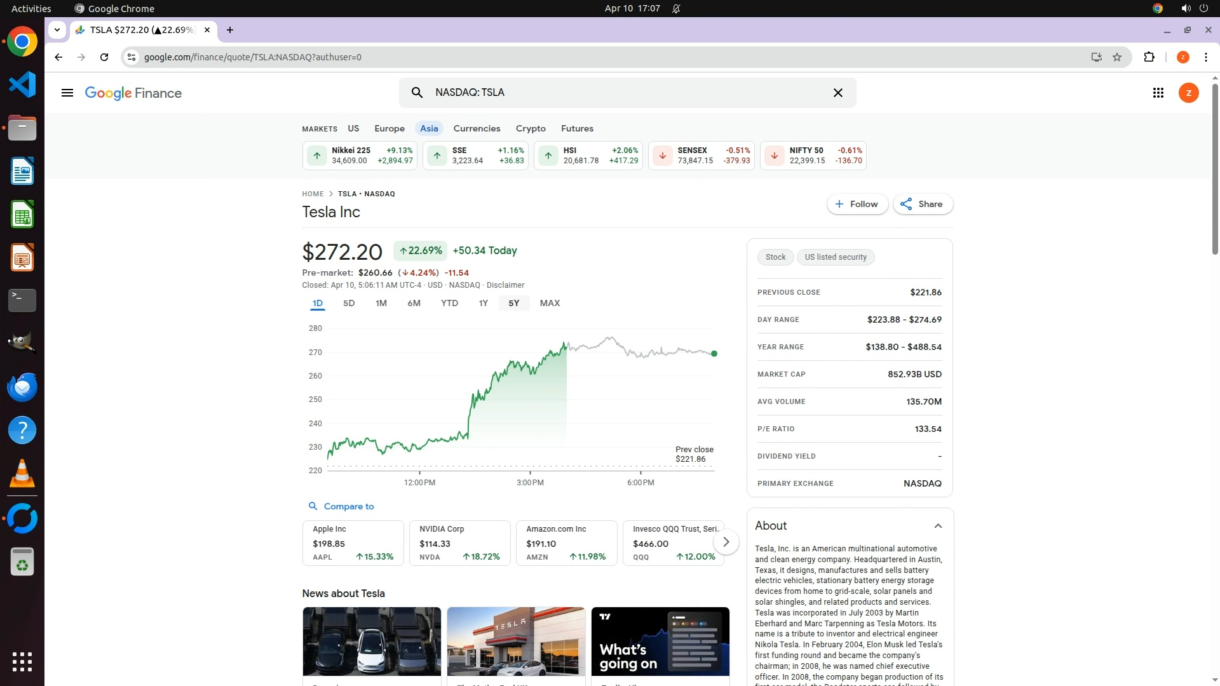Reload the Tesla finance page

point(104,57)
